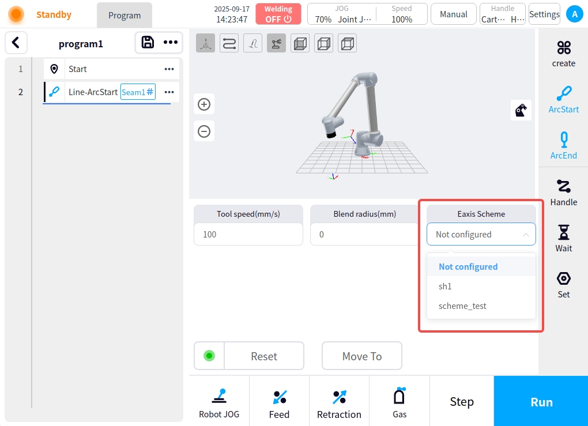Screen dimensions: 588x426
Task: Toggle the green status indicator button
Action: point(209,356)
